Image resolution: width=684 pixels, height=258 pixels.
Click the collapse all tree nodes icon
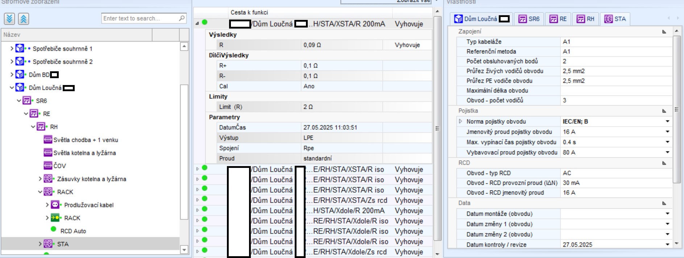coord(24,18)
